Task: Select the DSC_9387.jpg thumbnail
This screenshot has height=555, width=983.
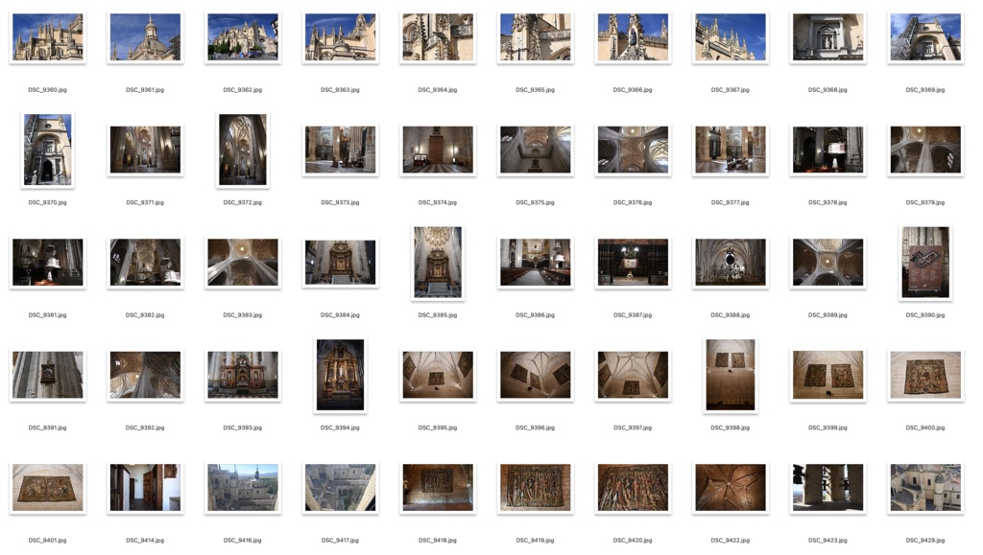Action: (x=633, y=263)
